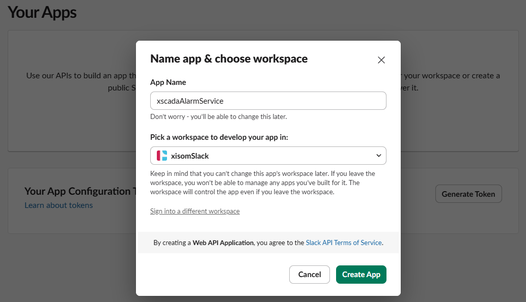
Task: Click the App Name input field
Action: coord(268,101)
